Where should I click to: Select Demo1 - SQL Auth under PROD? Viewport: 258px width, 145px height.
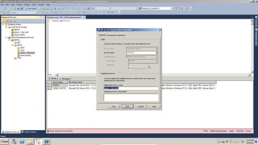pyautogui.click(x=27, y=53)
